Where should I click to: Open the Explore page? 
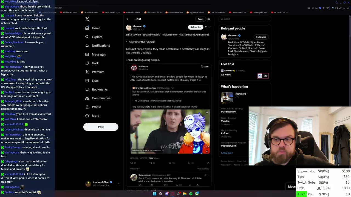pyautogui.click(x=94, y=37)
